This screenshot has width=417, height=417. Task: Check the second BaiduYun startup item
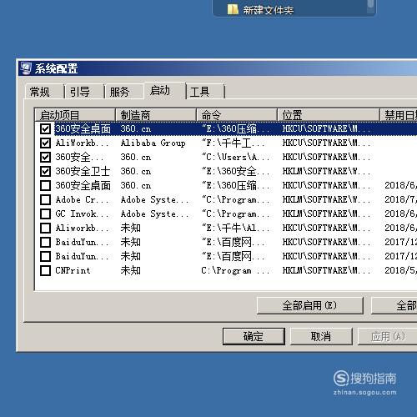[x=45, y=256]
